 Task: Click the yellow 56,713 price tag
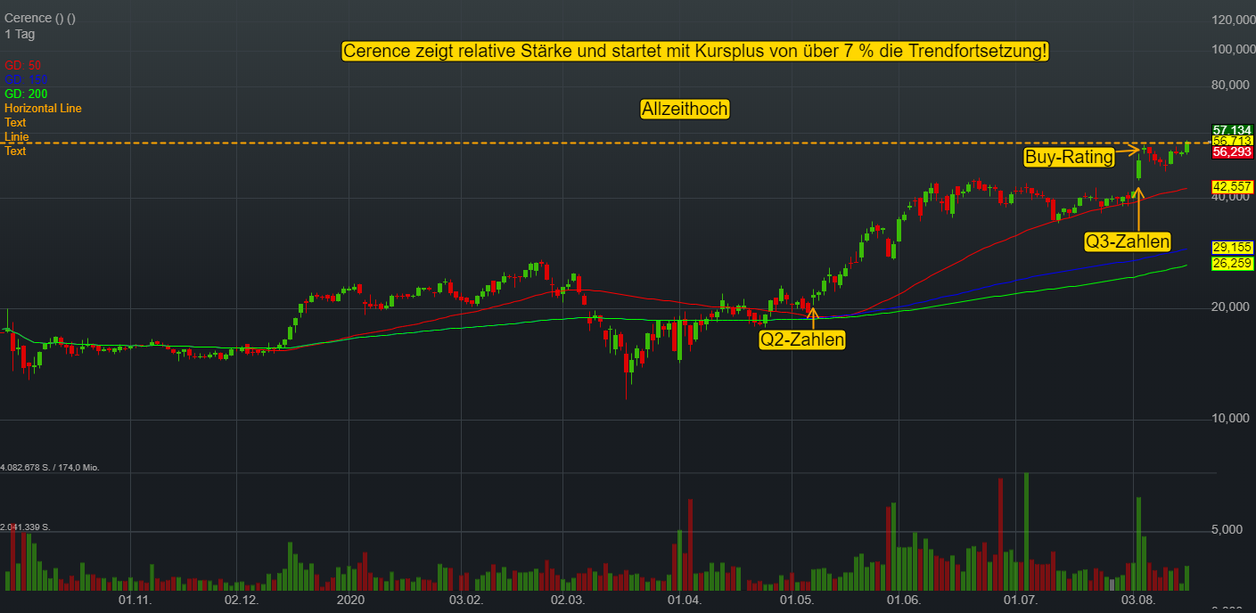(1232, 141)
